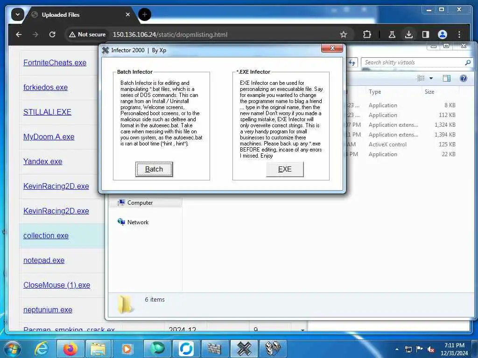The height and width of the screenshot is (358, 478).
Task: Open Windows Explorer from the taskbar
Action: [98, 349]
